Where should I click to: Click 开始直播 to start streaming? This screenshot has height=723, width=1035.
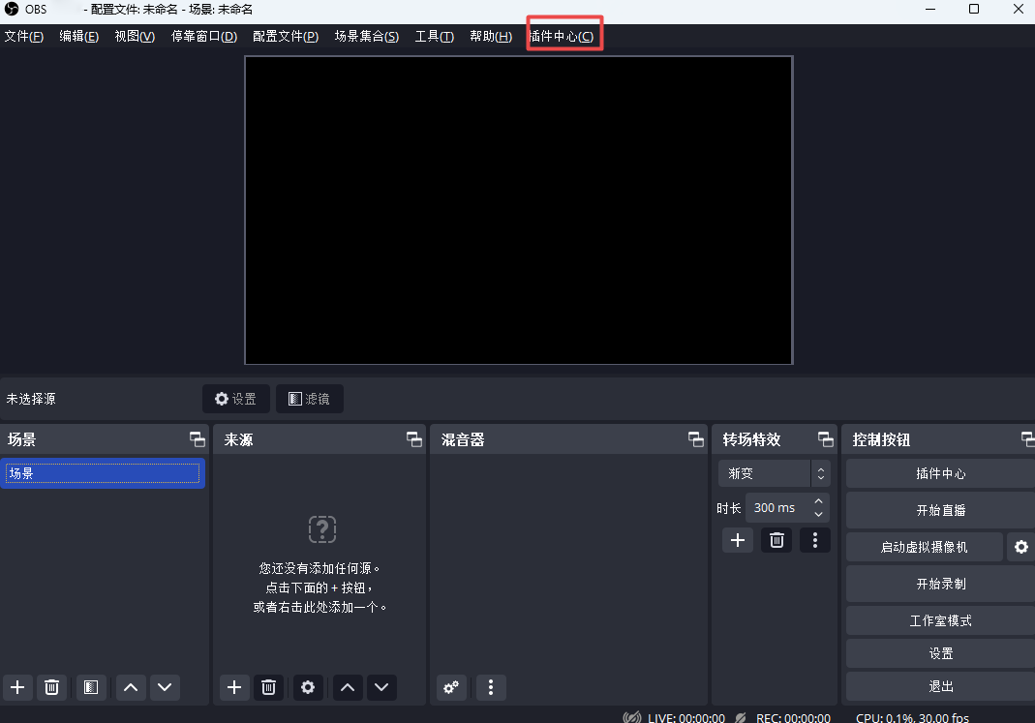pos(941,511)
